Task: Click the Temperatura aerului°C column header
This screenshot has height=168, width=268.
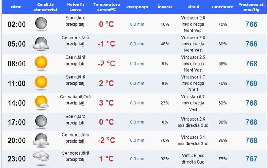Action: pos(107,7)
